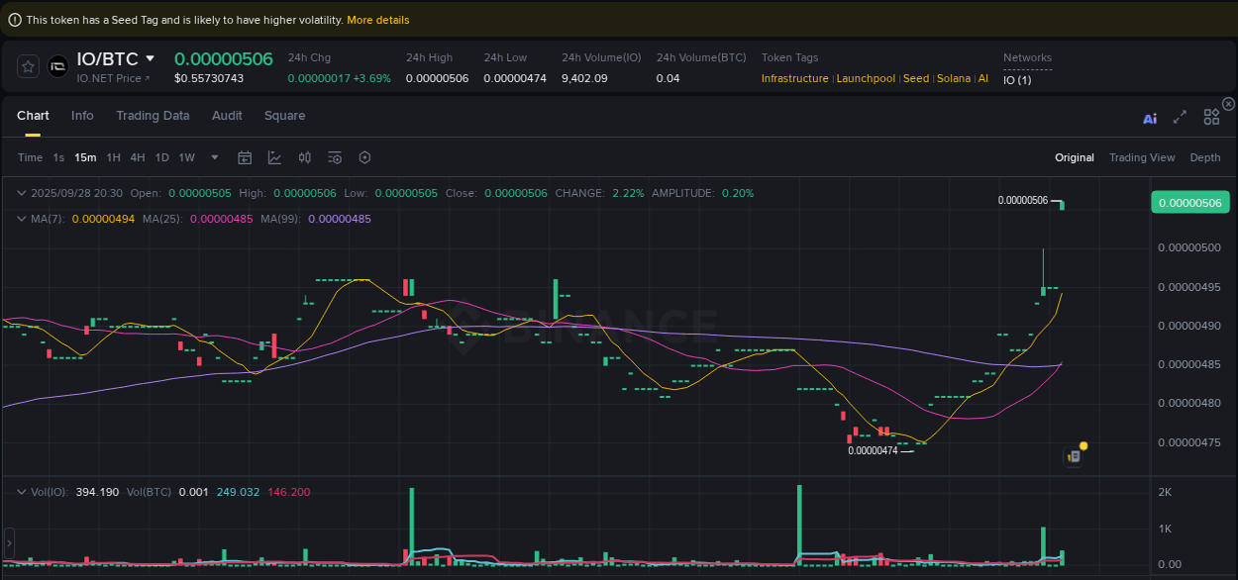The height and width of the screenshot is (580, 1238).
Task: Open the Launchpool token tag
Action: coord(866,78)
